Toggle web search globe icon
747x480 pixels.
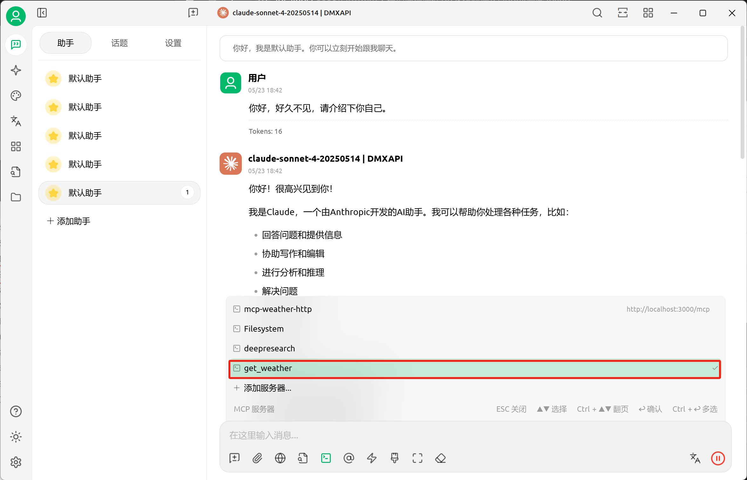[280, 458]
